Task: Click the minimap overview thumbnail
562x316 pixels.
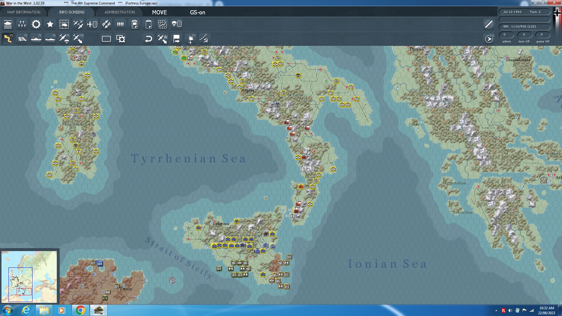Action: pyautogui.click(x=29, y=276)
